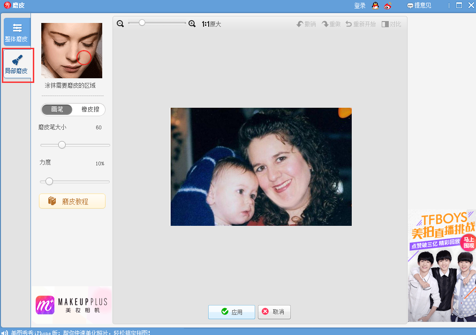Adjust the zoom level slider handle
476x335 pixels.
142,23
